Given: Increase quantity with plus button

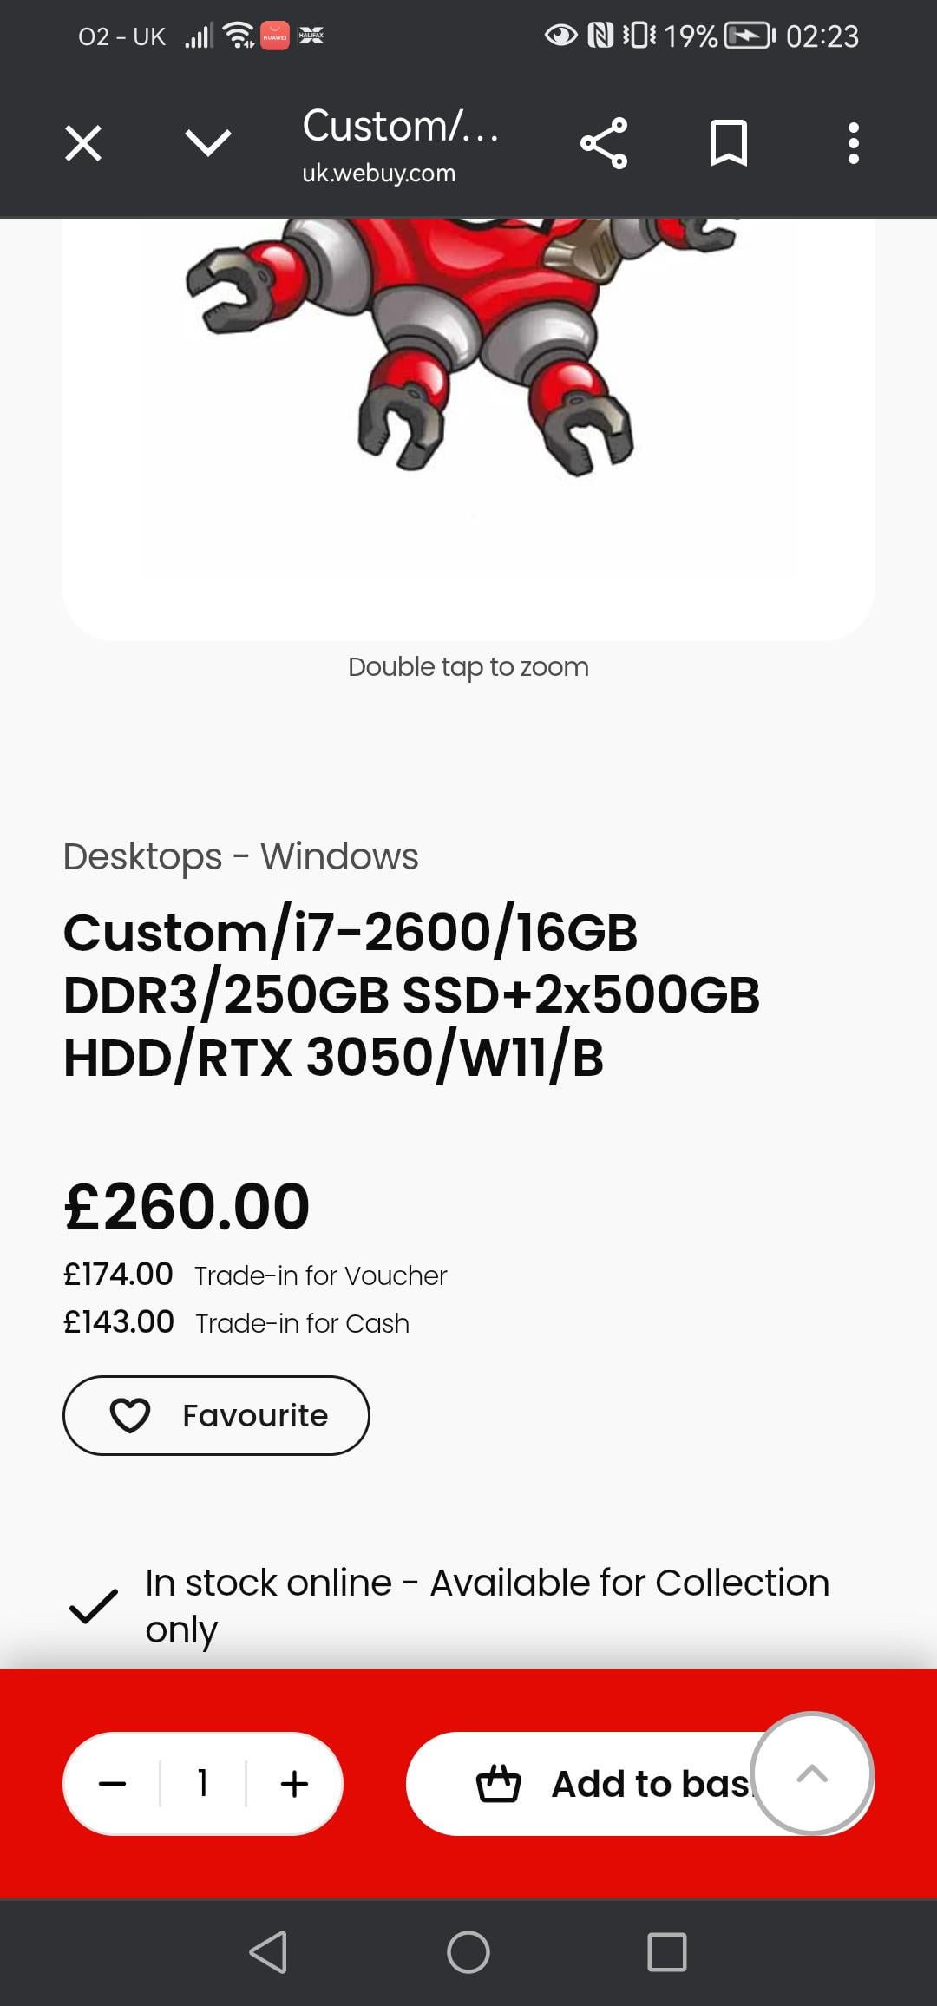Looking at the screenshot, I should pyautogui.click(x=294, y=1784).
